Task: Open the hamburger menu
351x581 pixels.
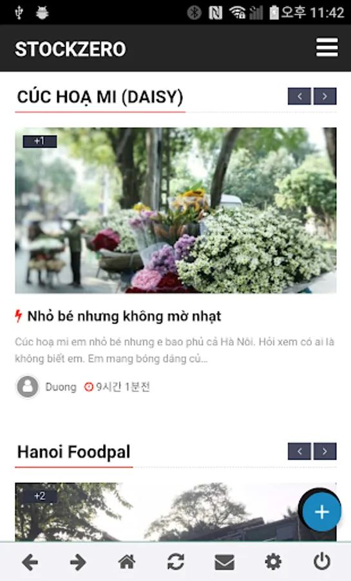Action: click(327, 47)
